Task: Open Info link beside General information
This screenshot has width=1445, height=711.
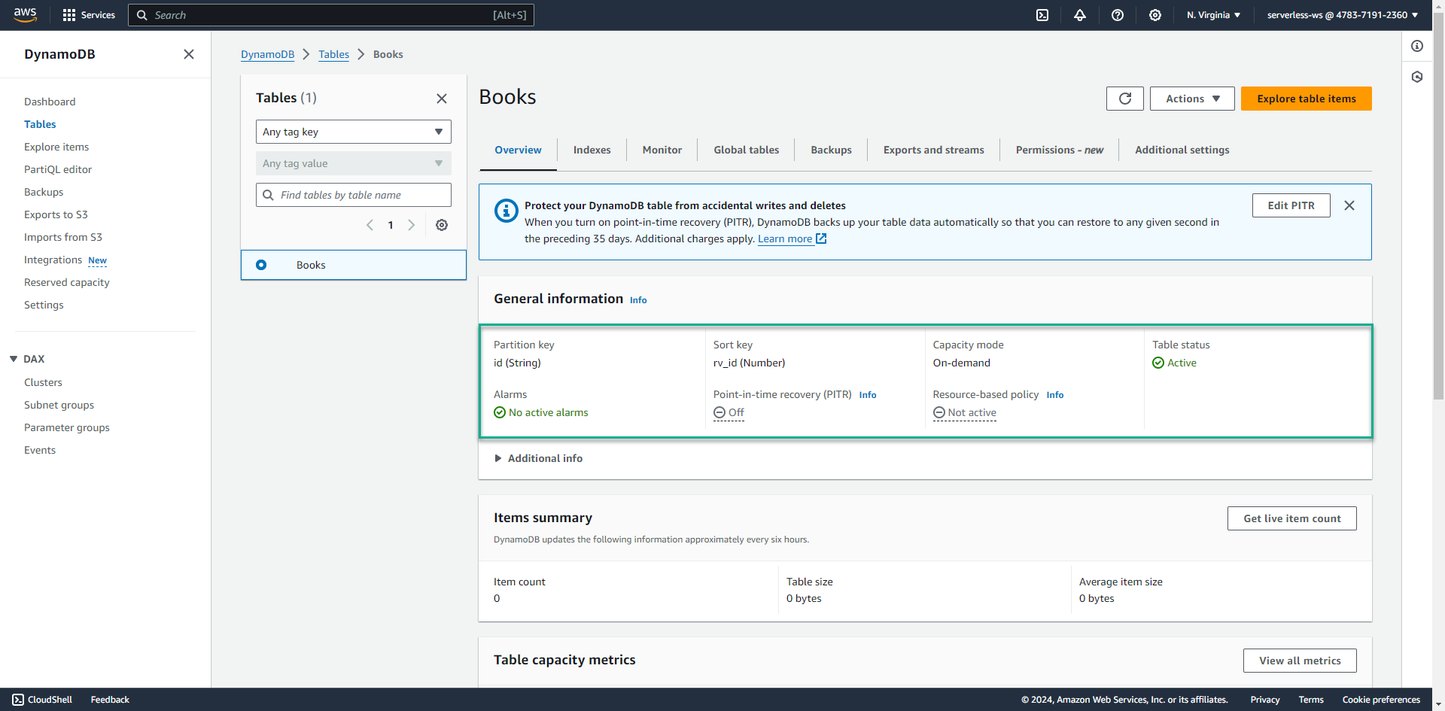Action: point(638,300)
